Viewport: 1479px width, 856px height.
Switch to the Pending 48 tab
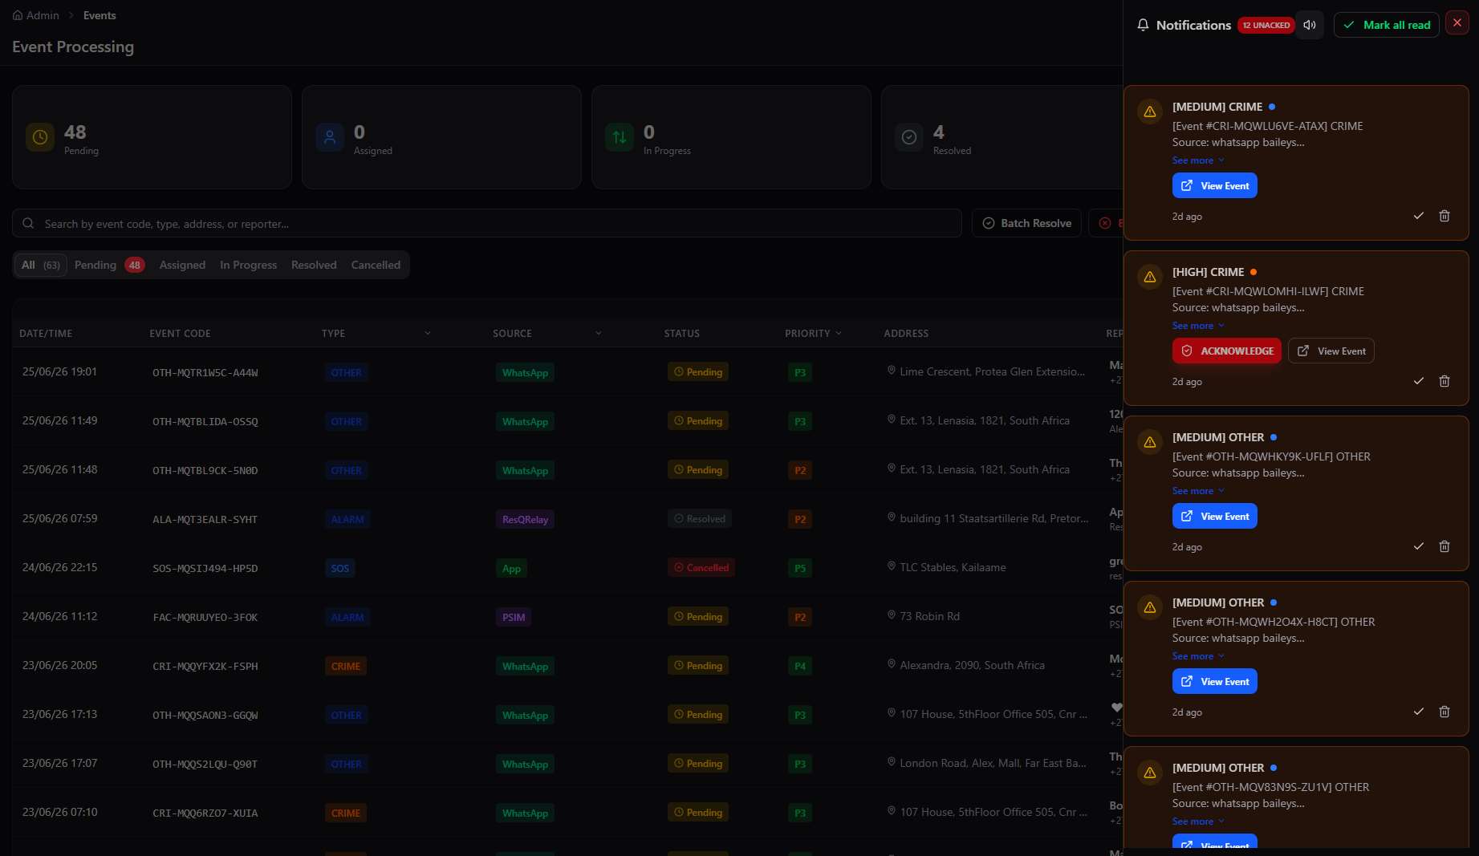109,265
